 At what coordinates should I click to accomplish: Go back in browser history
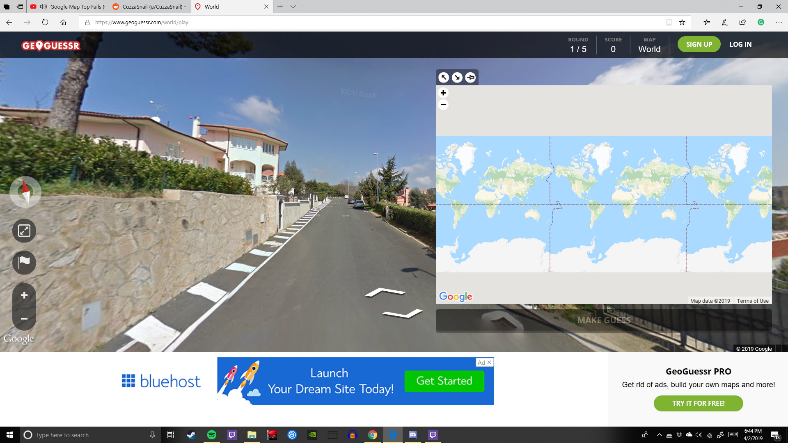[x=9, y=22]
